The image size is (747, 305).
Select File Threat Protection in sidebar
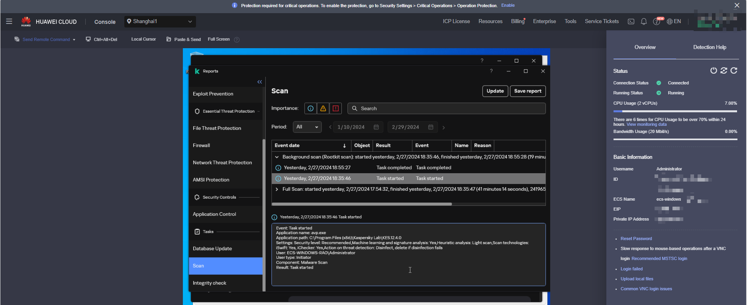point(225,128)
